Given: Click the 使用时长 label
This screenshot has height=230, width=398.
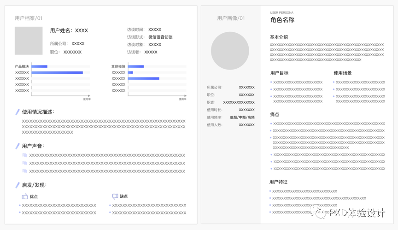Looking at the screenshot, I should (215, 110).
